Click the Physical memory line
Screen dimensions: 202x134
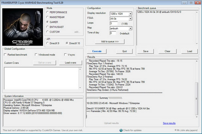click(x=16, y=108)
